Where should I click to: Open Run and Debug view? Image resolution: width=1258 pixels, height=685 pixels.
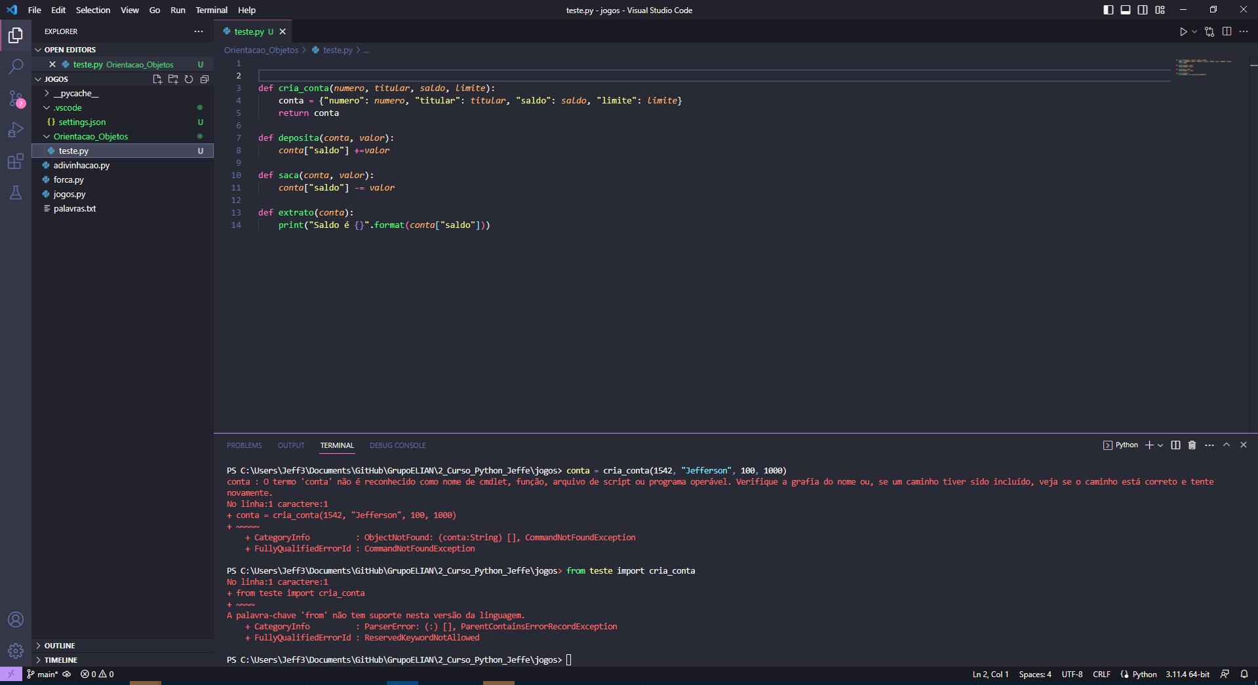16,130
